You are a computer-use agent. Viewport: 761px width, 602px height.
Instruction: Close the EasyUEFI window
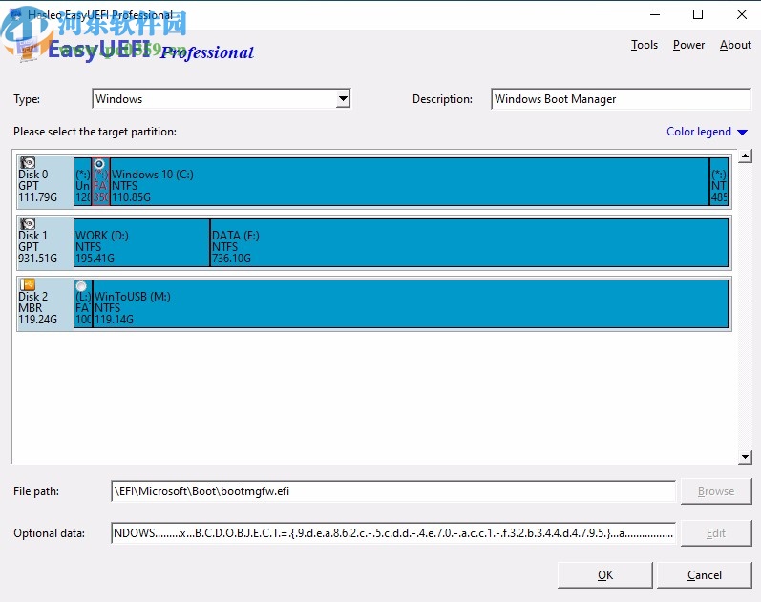[x=742, y=14]
